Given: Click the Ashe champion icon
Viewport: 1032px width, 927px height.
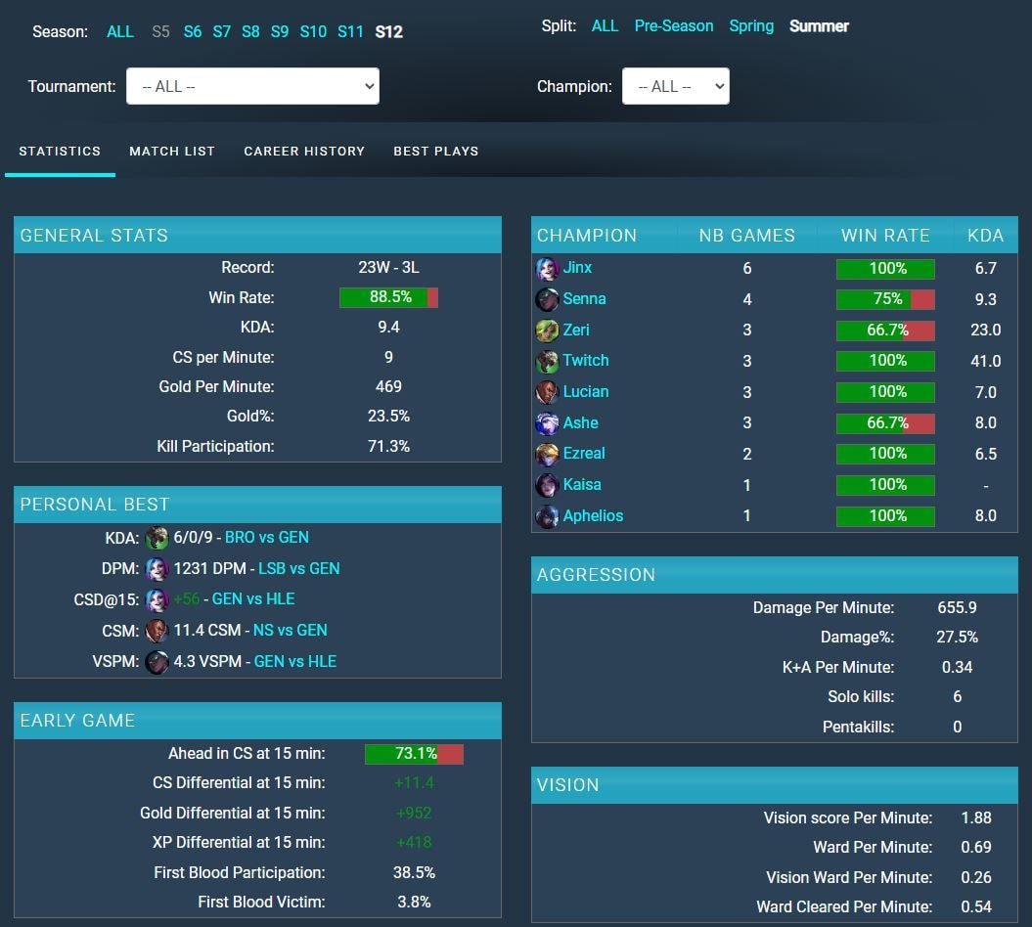Looking at the screenshot, I should 547,423.
